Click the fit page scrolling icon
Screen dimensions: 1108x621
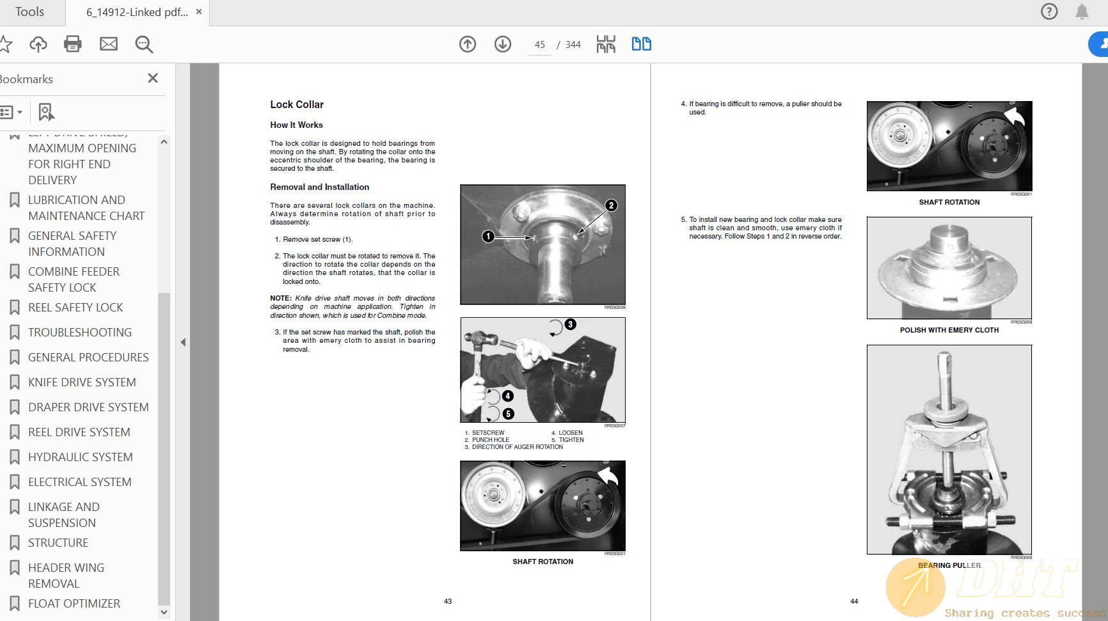point(606,44)
